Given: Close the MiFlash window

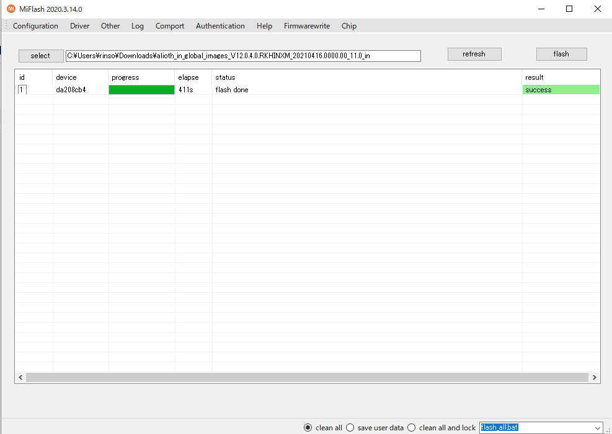Looking at the screenshot, I should [598, 9].
